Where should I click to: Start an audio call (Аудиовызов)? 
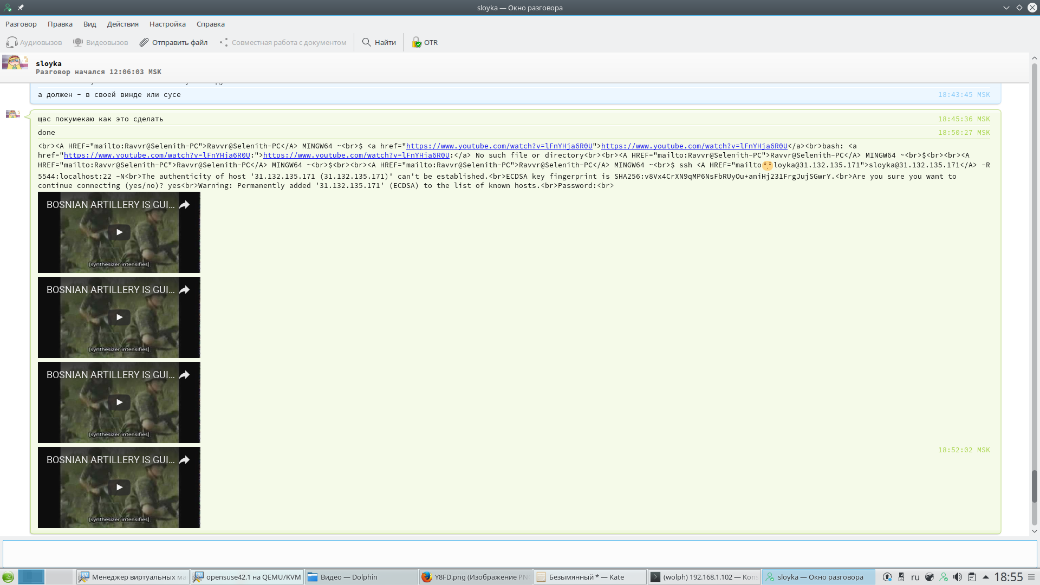34,42
